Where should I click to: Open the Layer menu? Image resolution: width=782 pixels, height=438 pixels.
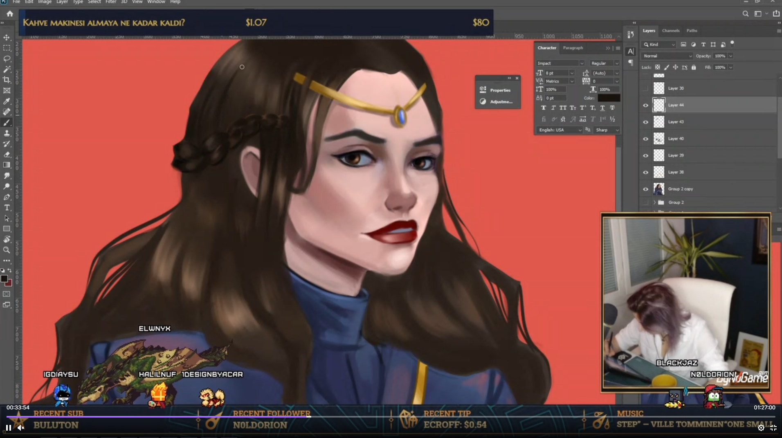tap(62, 2)
